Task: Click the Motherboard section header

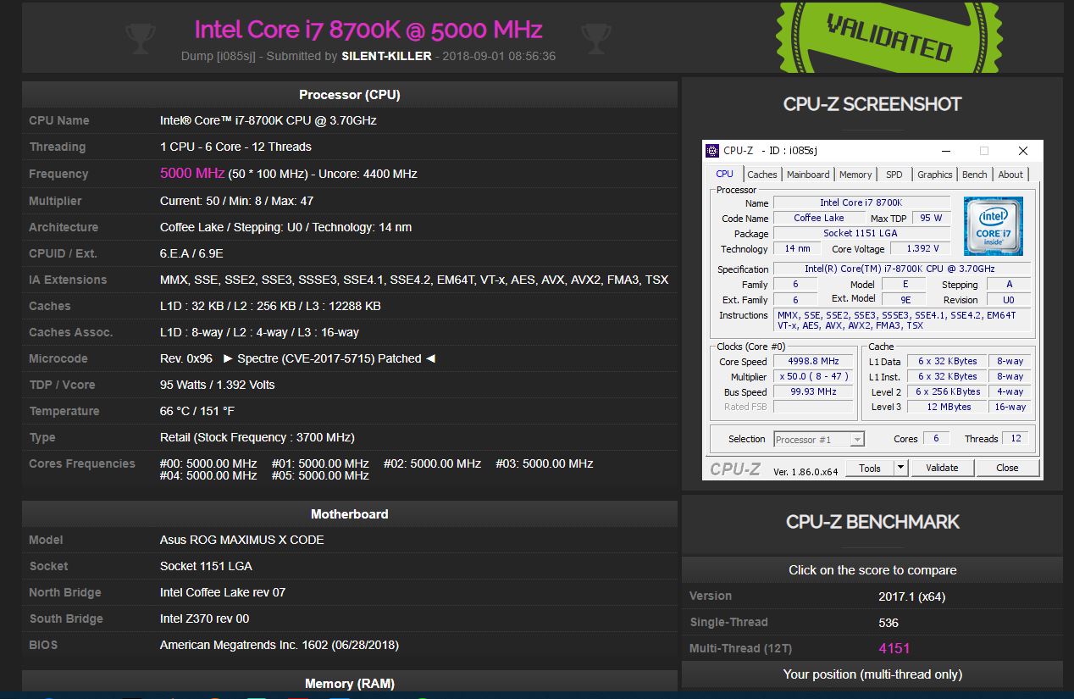Action: [350, 514]
